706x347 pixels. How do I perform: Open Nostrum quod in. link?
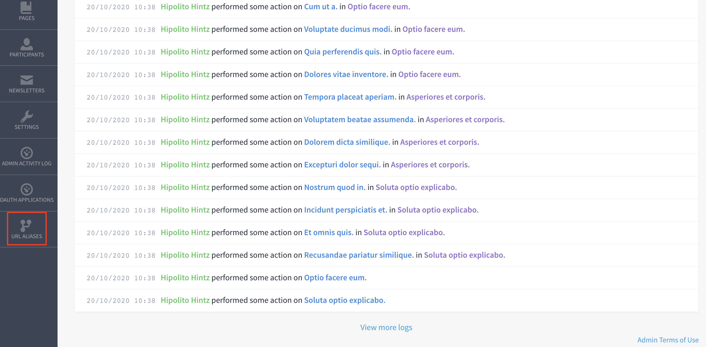[x=335, y=187]
